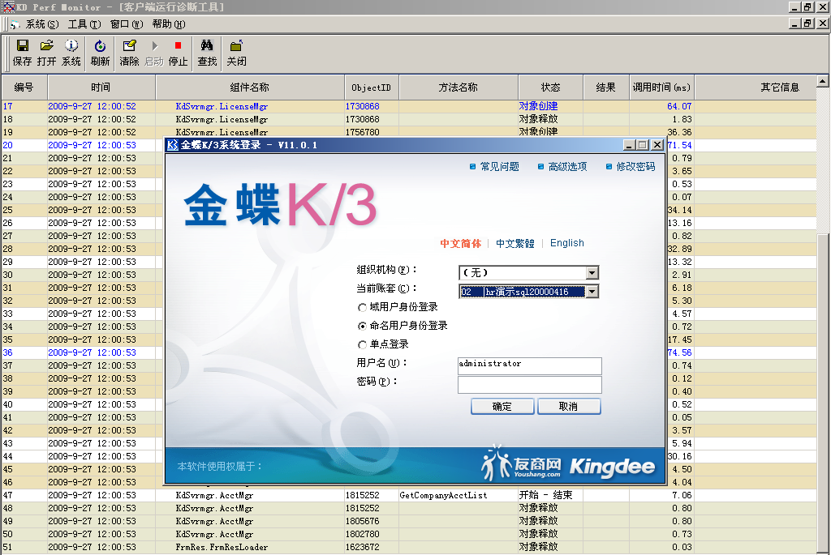This screenshot has height=555, width=831.
Task: Click the 刷新 (Refresh) toolbar icon
Action: 100,47
